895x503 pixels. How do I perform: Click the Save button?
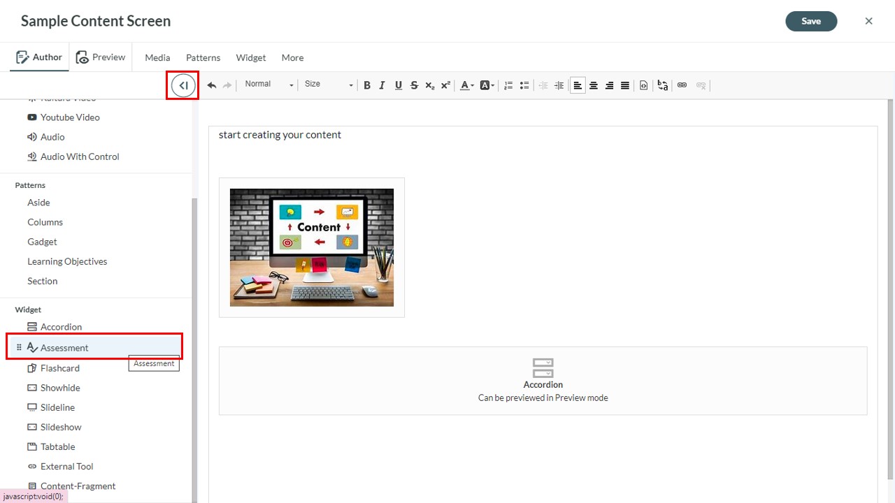(811, 21)
